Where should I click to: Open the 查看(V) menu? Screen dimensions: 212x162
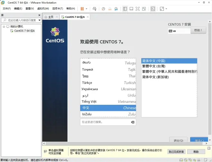coord(30,9)
